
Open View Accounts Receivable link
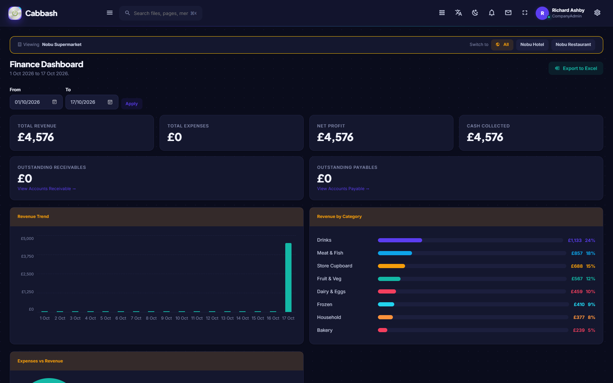click(x=47, y=189)
